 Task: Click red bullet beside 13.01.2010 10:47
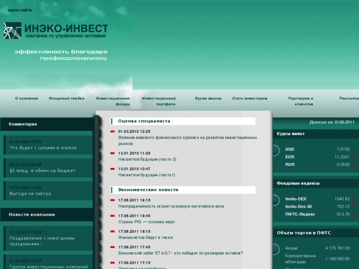113,169
